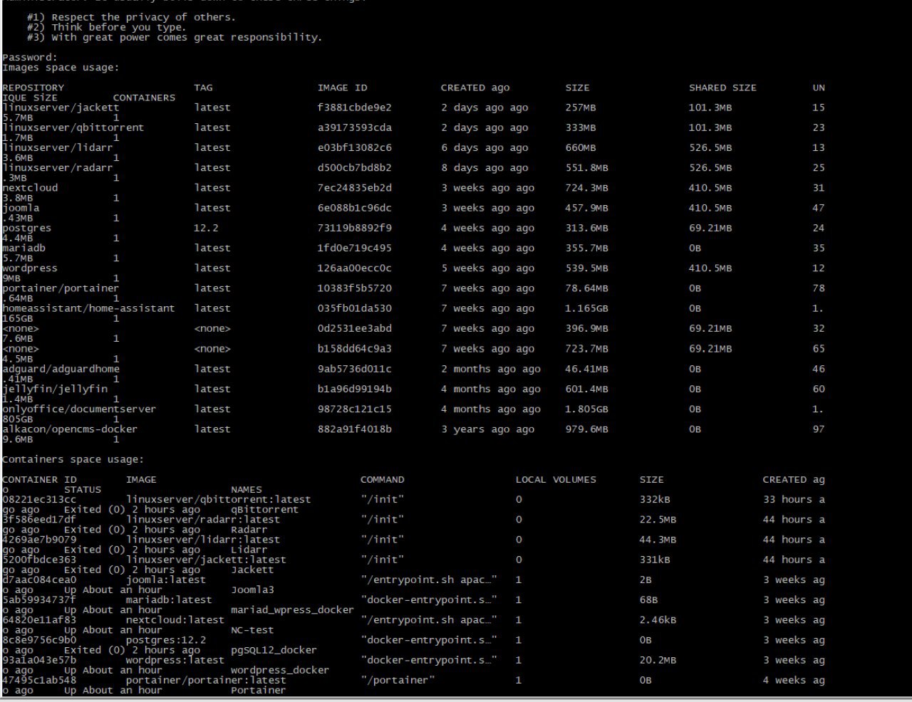Select the nextcloud repository name
The width and height of the screenshot is (912, 702).
(x=30, y=188)
